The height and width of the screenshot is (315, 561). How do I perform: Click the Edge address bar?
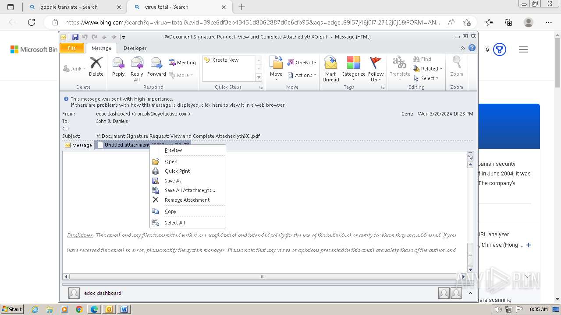[x=253, y=22]
